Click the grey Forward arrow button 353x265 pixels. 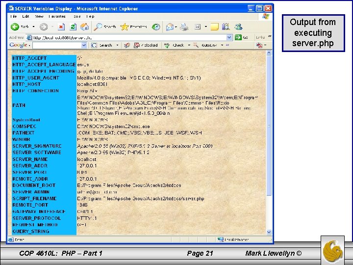pyautogui.click(x=44, y=27)
